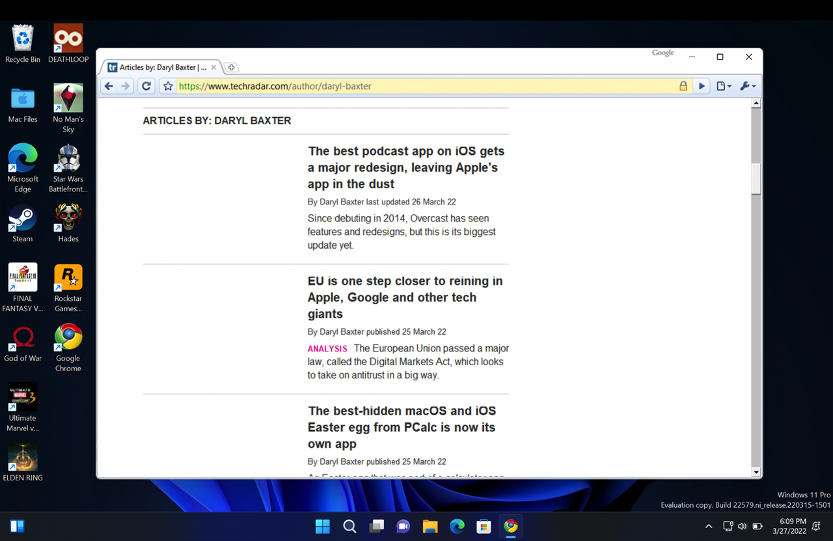Open the Chrome page menu
The width and height of the screenshot is (833, 541).
(724, 86)
